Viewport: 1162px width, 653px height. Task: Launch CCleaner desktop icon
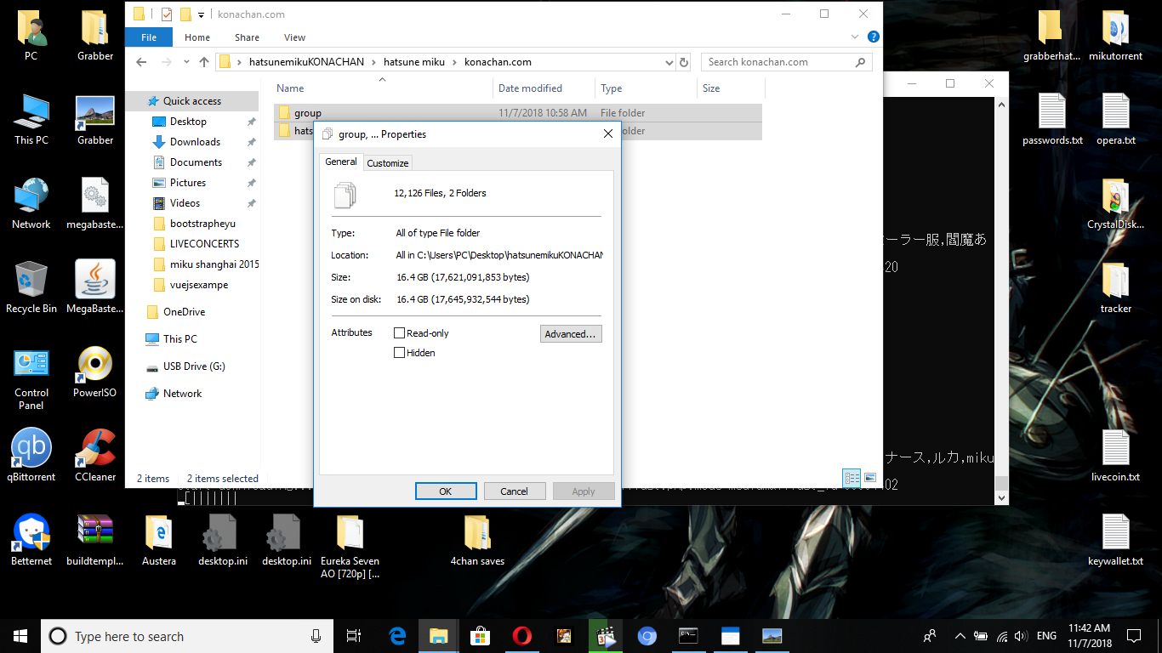95,455
